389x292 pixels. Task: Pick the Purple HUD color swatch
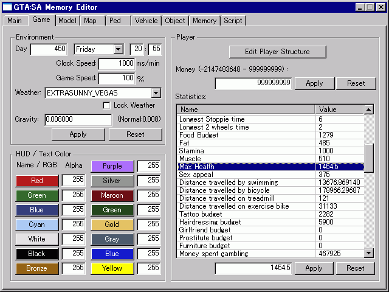pyautogui.click(x=112, y=166)
